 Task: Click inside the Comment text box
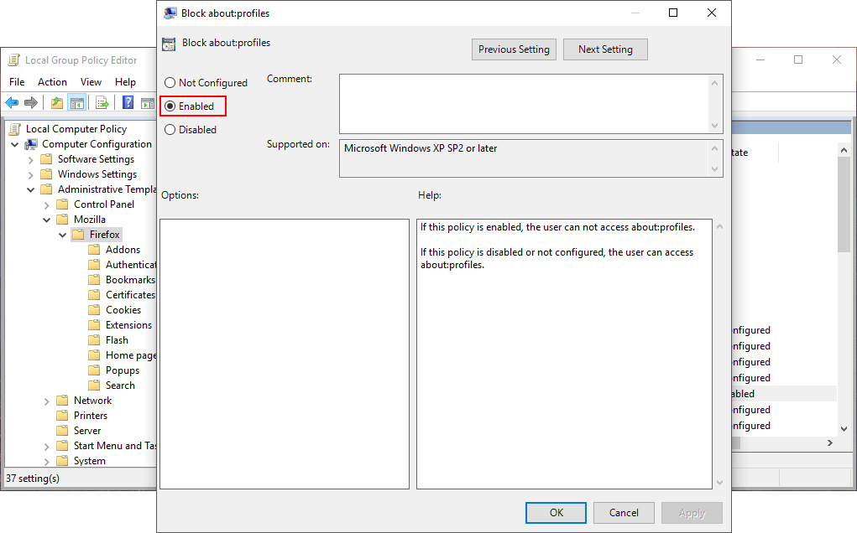click(x=524, y=104)
